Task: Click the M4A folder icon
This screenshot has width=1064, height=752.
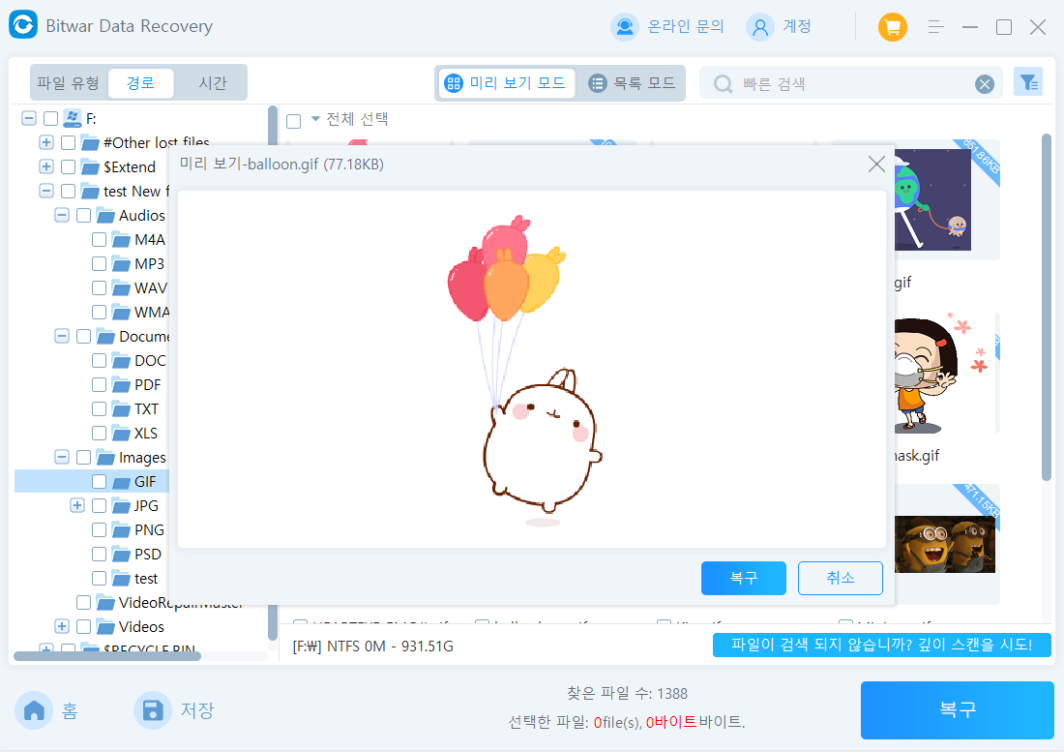Action: click(122, 240)
